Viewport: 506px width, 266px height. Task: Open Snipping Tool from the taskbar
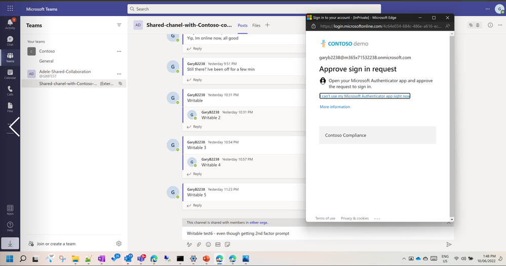pos(62,258)
